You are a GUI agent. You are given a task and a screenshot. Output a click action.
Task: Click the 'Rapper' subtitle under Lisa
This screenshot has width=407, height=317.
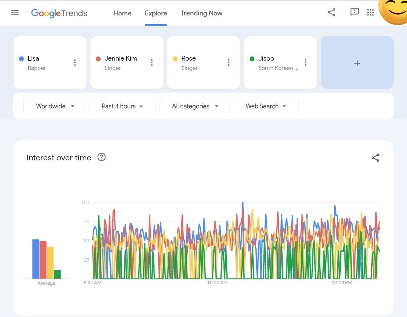[37, 68]
